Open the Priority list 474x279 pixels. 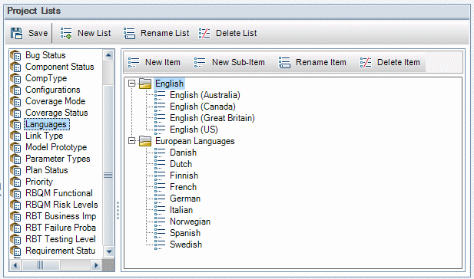point(39,182)
